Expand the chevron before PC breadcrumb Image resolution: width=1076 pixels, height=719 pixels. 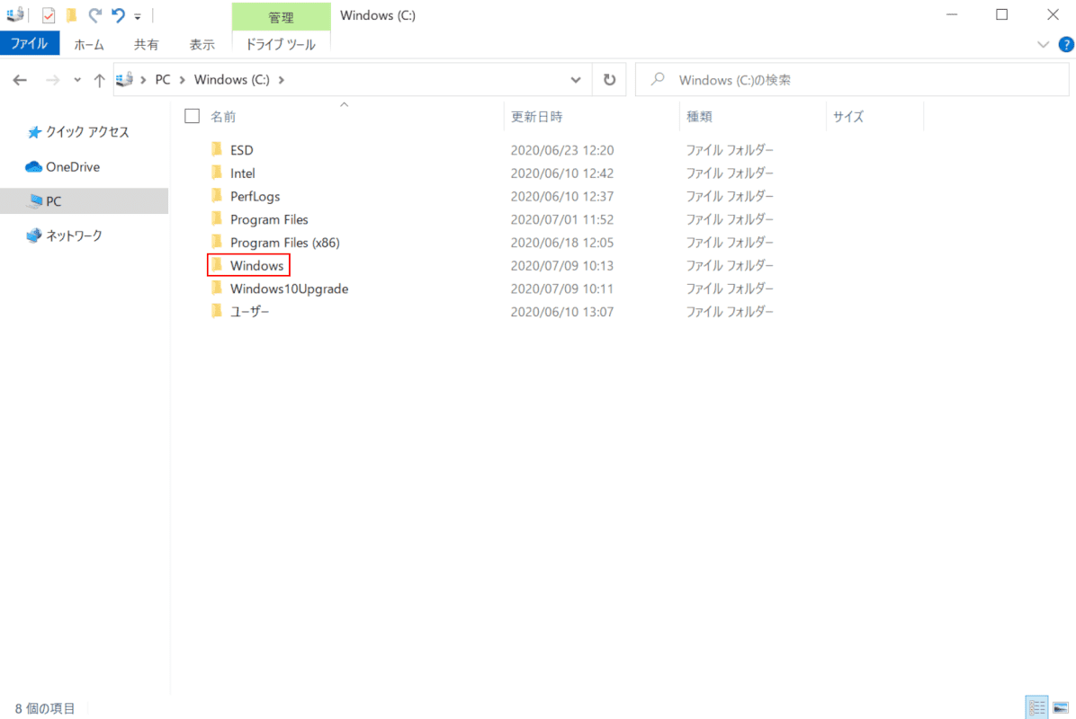(x=143, y=79)
